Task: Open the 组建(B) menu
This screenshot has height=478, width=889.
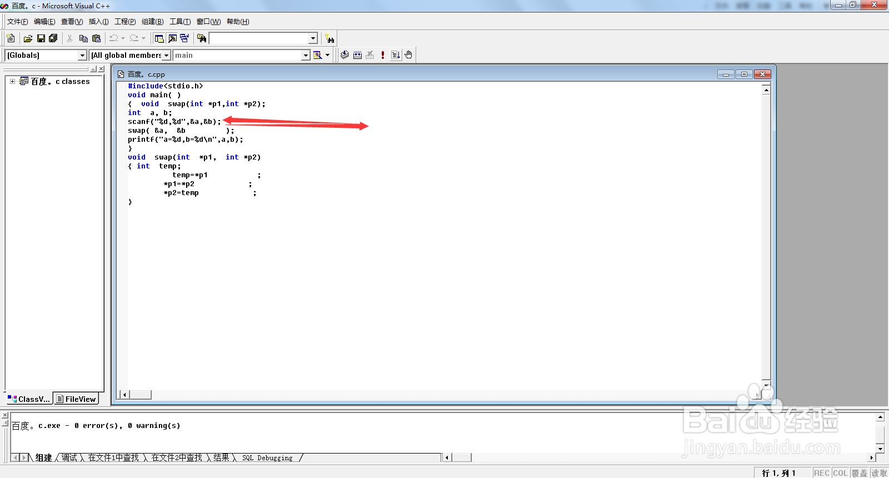Action: tap(152, 22)
